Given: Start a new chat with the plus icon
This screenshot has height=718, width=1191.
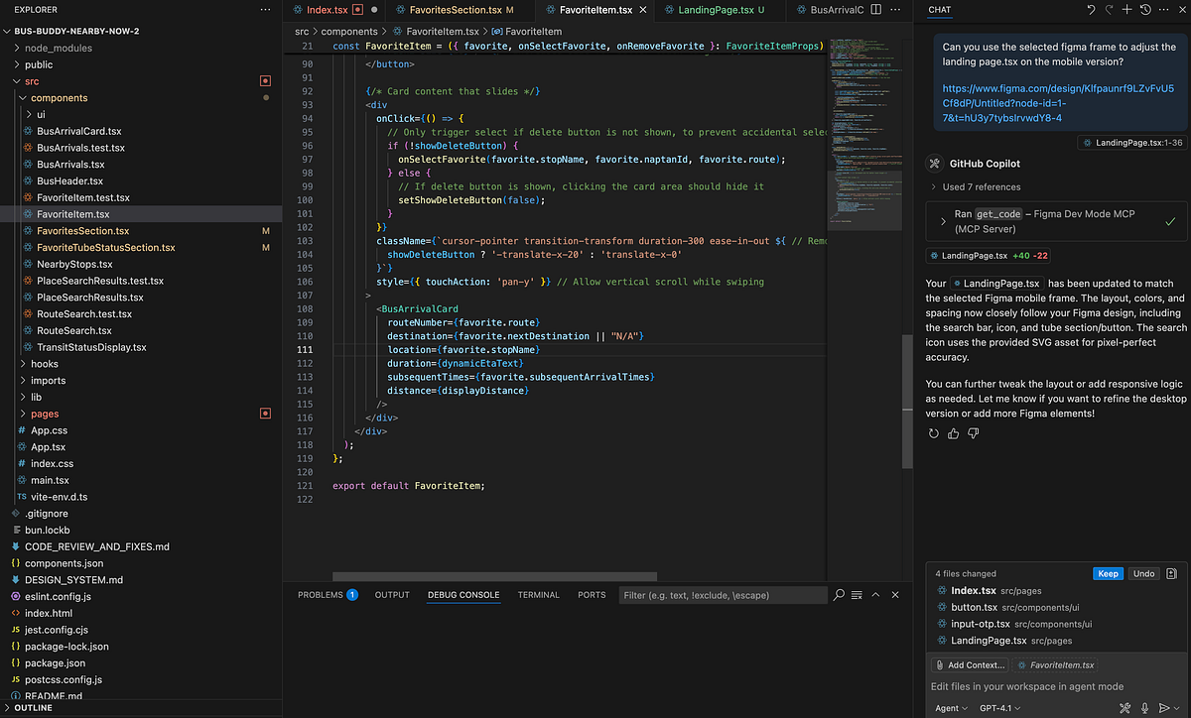Looking at the screenshot, I should pos(1126,10).
